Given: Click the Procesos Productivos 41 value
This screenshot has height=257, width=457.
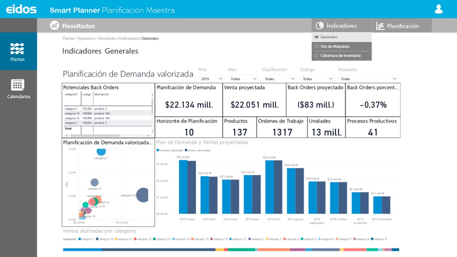Looking at the screenshot, I should pos(373,132).
